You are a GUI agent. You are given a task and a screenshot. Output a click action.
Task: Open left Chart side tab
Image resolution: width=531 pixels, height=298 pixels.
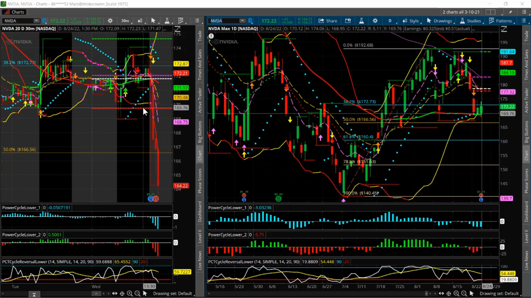200,155
